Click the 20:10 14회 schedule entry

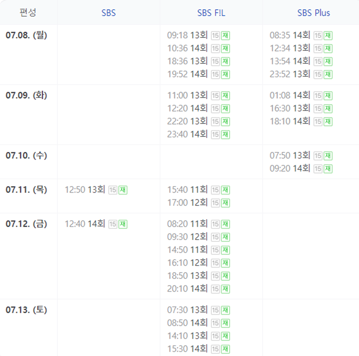click(x=187, y=289)
